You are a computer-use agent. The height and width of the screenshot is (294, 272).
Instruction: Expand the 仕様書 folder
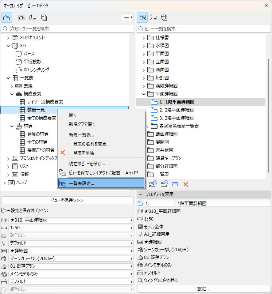click(144, 38)
